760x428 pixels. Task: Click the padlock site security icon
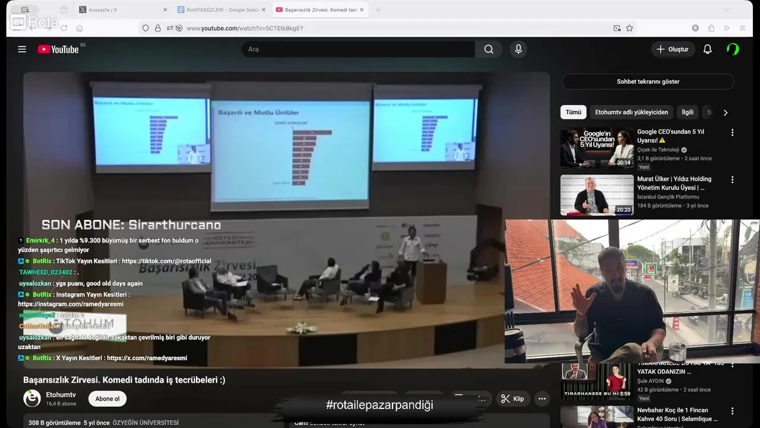158,28
